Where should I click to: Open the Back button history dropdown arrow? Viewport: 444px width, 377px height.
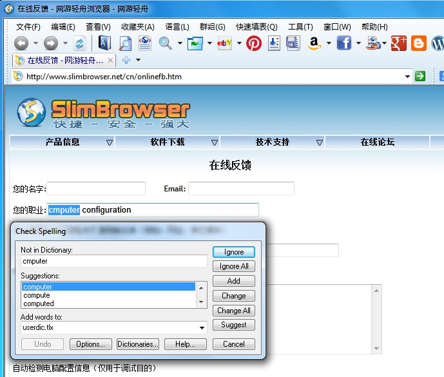coord(35,43)
